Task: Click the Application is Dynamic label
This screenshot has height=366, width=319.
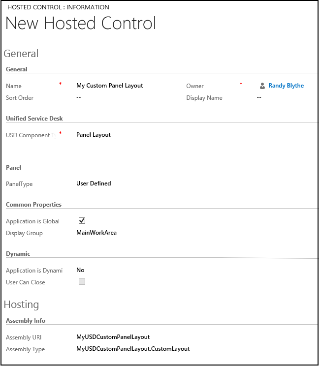Action: 34,271
